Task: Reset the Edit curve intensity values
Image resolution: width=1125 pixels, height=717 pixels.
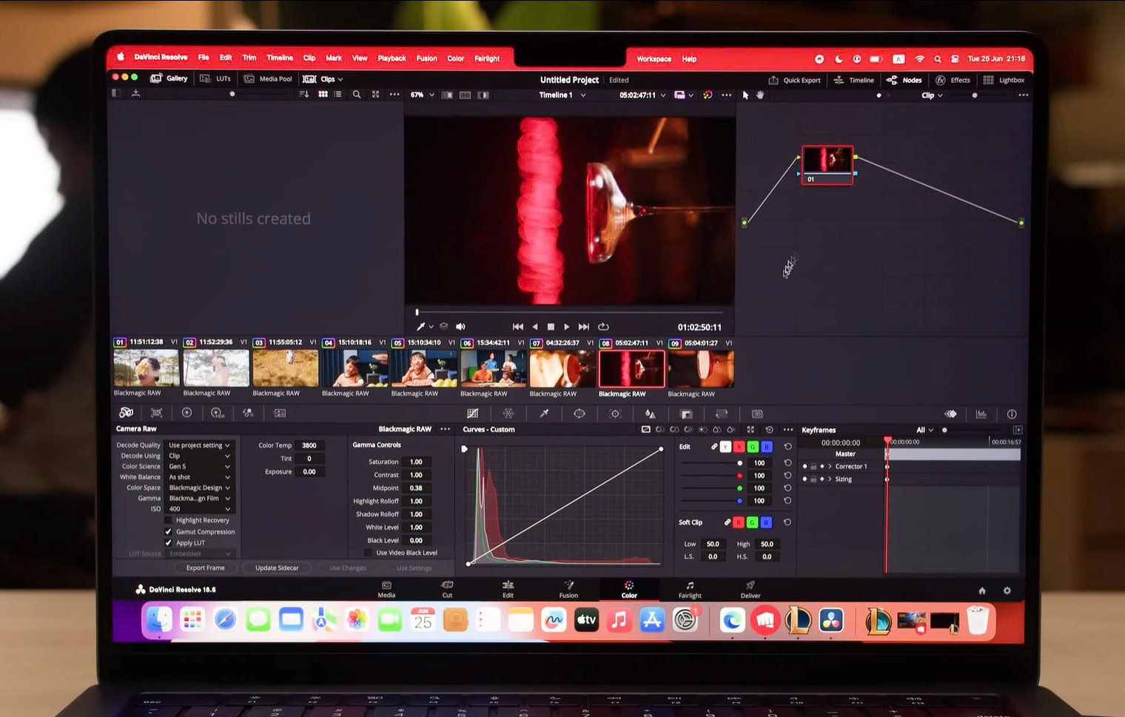Action: (787, 446)
